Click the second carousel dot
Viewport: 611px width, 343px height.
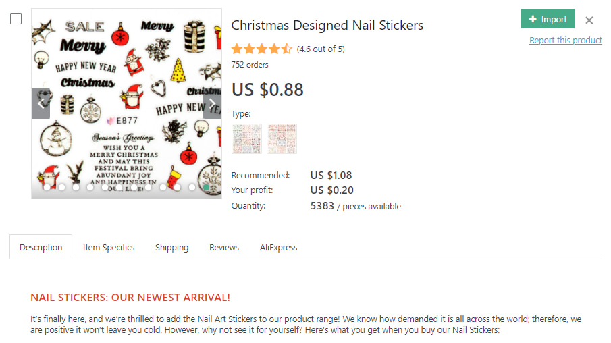pos(61,188)
